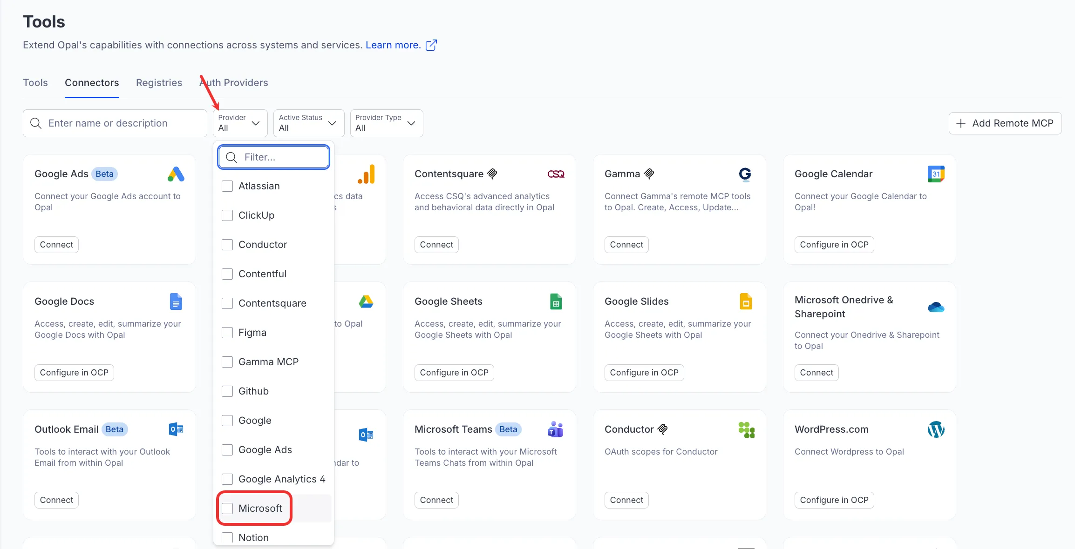Check the Google provider checkbox
Image resolution: width=1075 pixels, height=549 pixels.
[227, 421]
